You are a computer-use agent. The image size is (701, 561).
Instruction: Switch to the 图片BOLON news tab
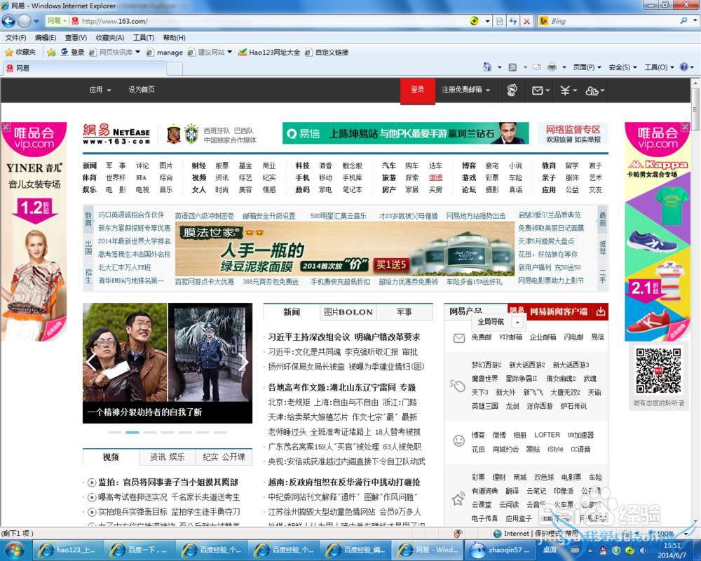click(348, 312)
